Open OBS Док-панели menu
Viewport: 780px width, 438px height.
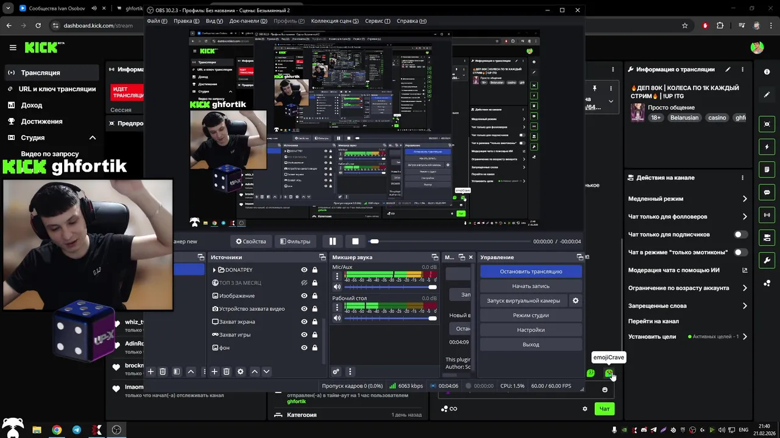coord(247,21)
